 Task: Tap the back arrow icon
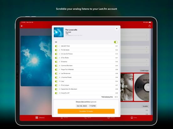(22, 26)
